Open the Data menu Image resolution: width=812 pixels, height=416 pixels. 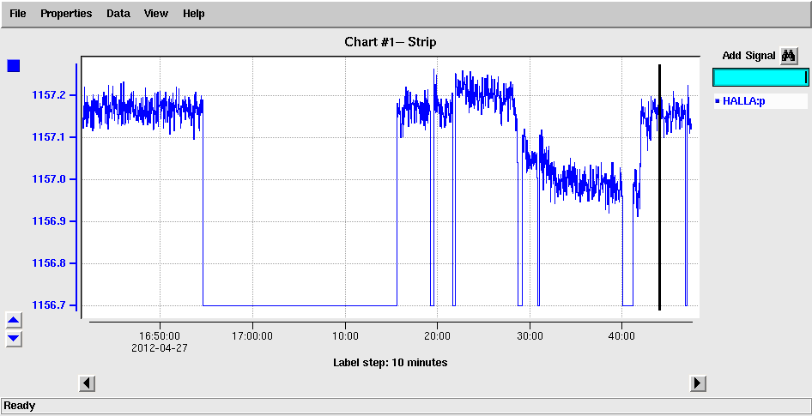118,14
